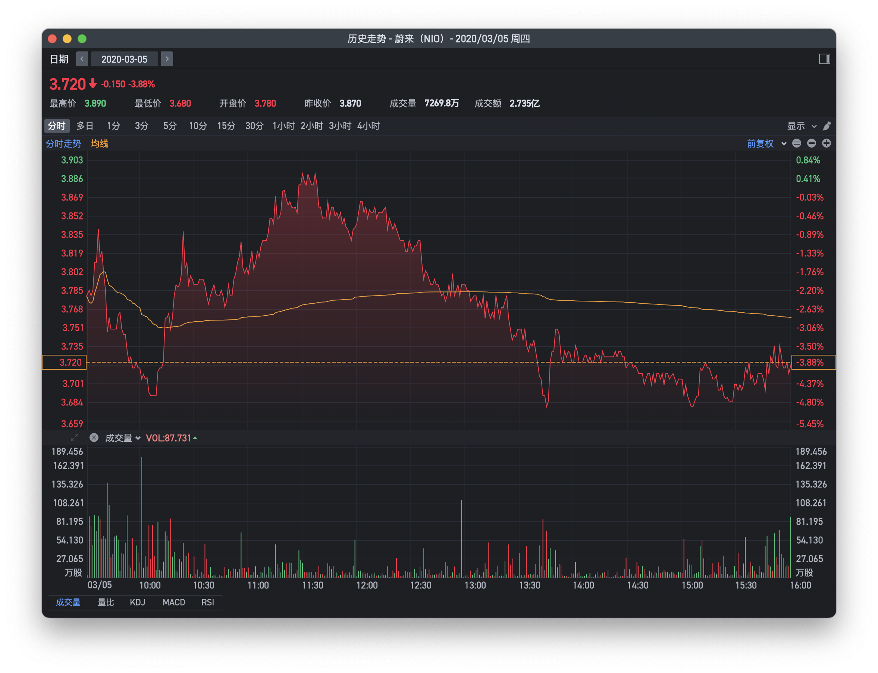The image size is (878, 673).
Task: Click the 3.903 top price axis label
Action: [x=72, y=160]
